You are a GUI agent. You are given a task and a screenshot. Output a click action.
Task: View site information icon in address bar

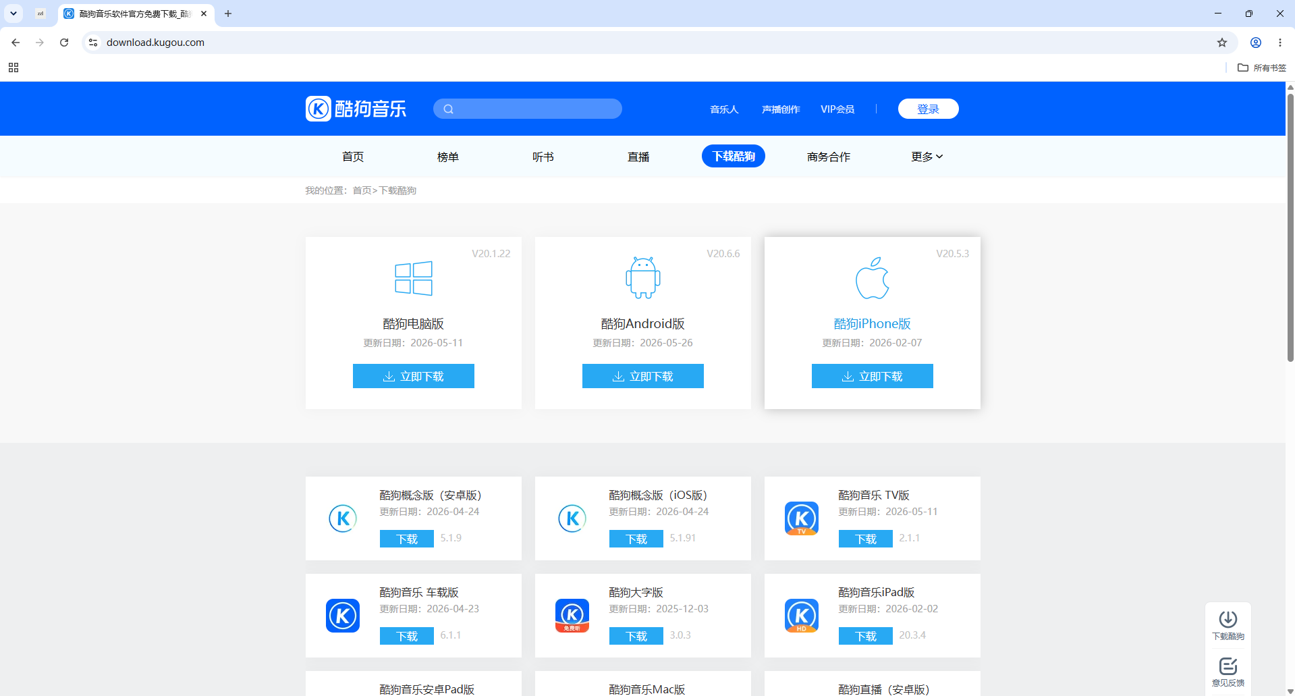pyautogui.click(x=93, y=43)
